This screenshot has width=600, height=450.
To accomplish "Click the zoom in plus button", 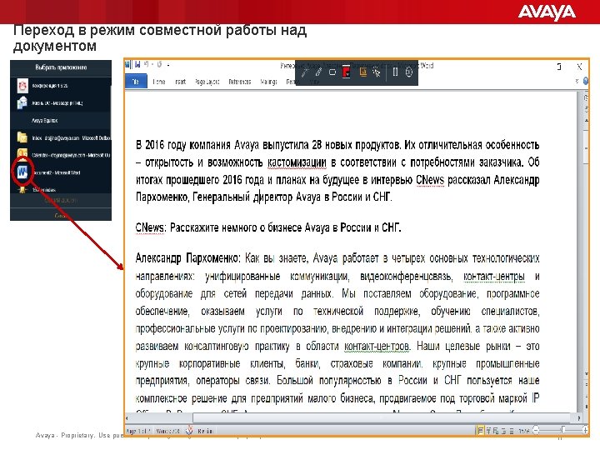I will [x=585, y=431].
